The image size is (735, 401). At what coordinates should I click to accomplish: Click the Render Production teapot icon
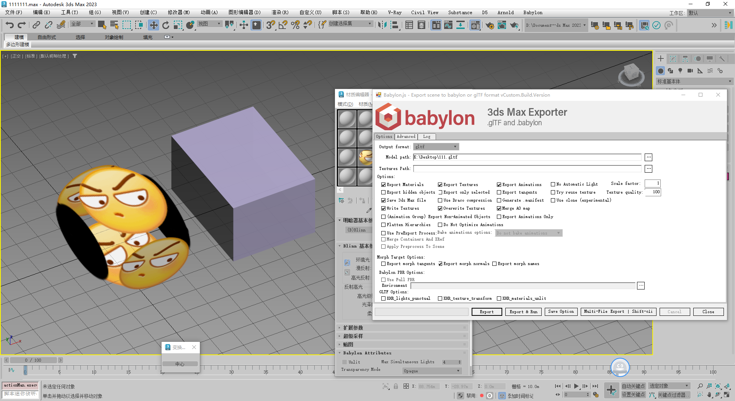pos(514,25)
